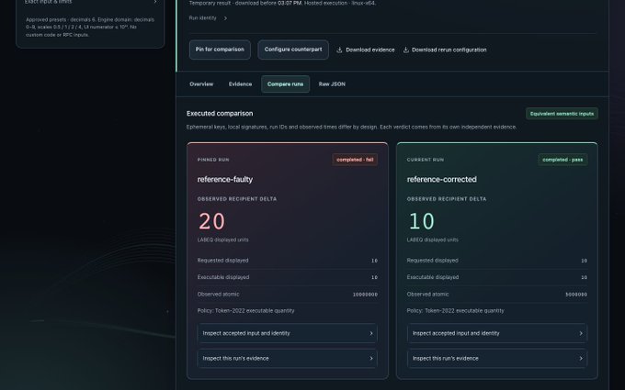
Task: Click Observed atomic value 5000000
Action: pyautogui.click(x=576, y=295)
